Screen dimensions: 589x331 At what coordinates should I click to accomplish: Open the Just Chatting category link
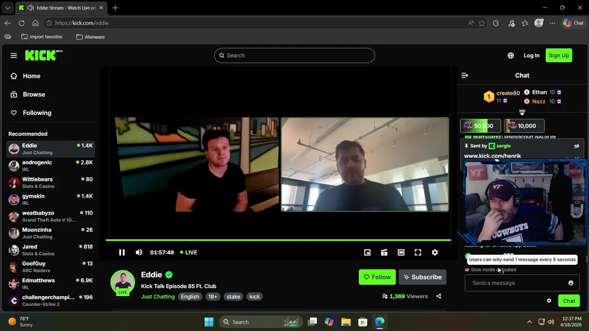point(158,297)
